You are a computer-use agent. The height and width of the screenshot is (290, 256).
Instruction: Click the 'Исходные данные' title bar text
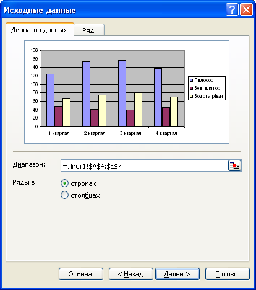[x=40, y=10]
